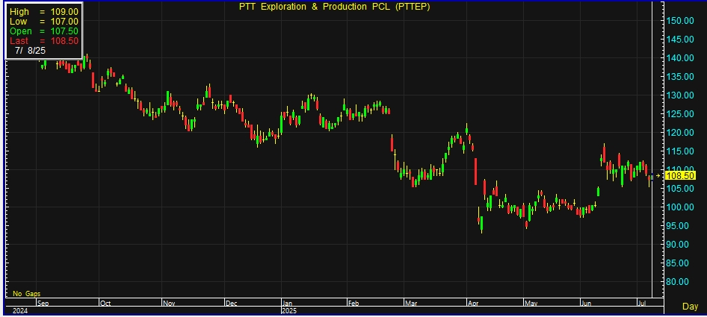The image size is (707, 317).
Task: Click the 125.00 price axis label
Action: pos(680,114)
